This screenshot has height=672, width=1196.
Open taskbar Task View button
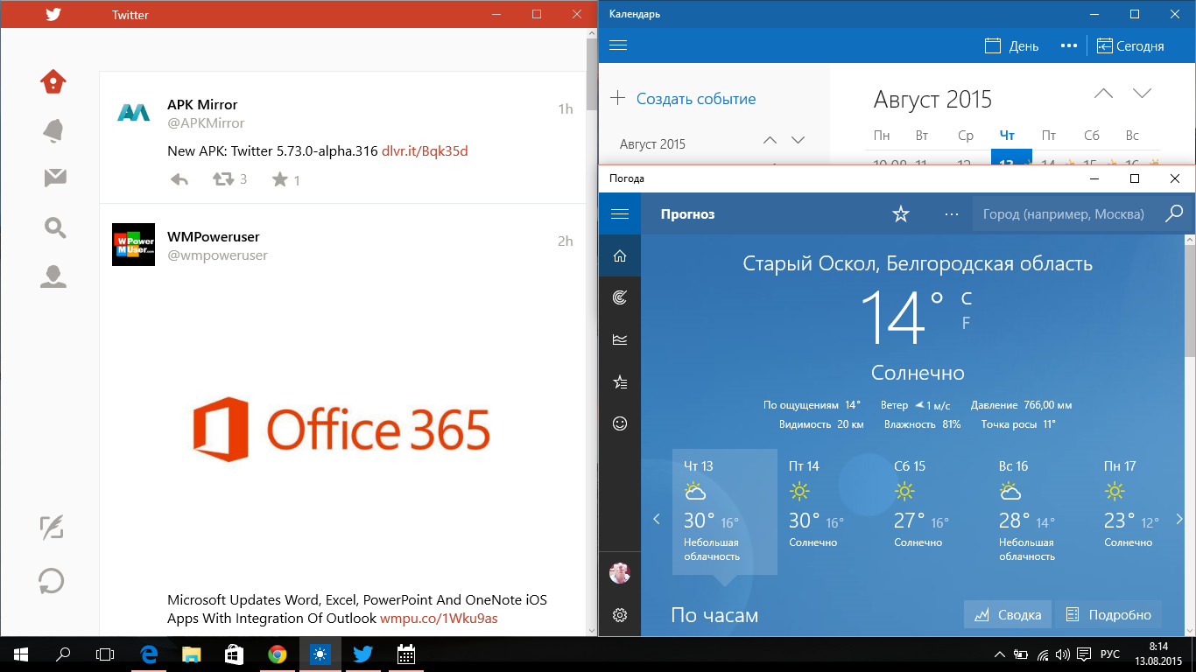click(105, 654)
